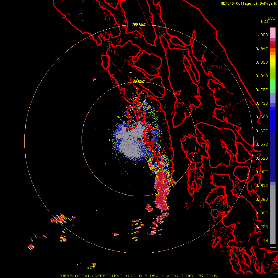The height and width of the screenshot is (278, 278).
Task: Click the 0.840 color scale value
Action: click(x=262, y=76)
